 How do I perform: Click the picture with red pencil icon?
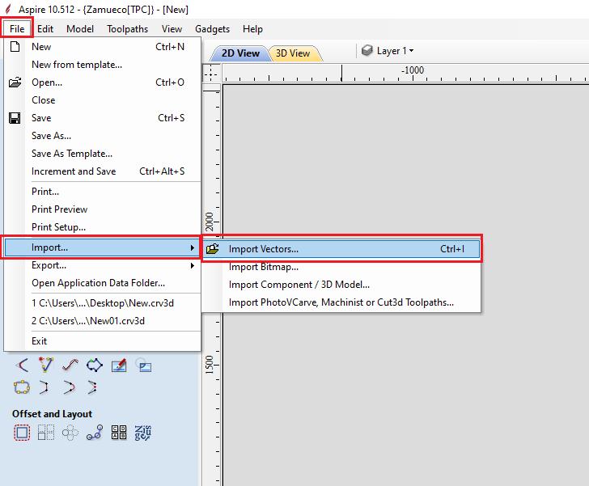point(119,365)
